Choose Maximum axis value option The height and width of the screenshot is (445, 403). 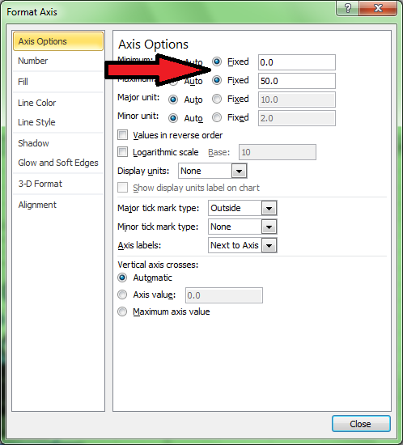(122, 311)
